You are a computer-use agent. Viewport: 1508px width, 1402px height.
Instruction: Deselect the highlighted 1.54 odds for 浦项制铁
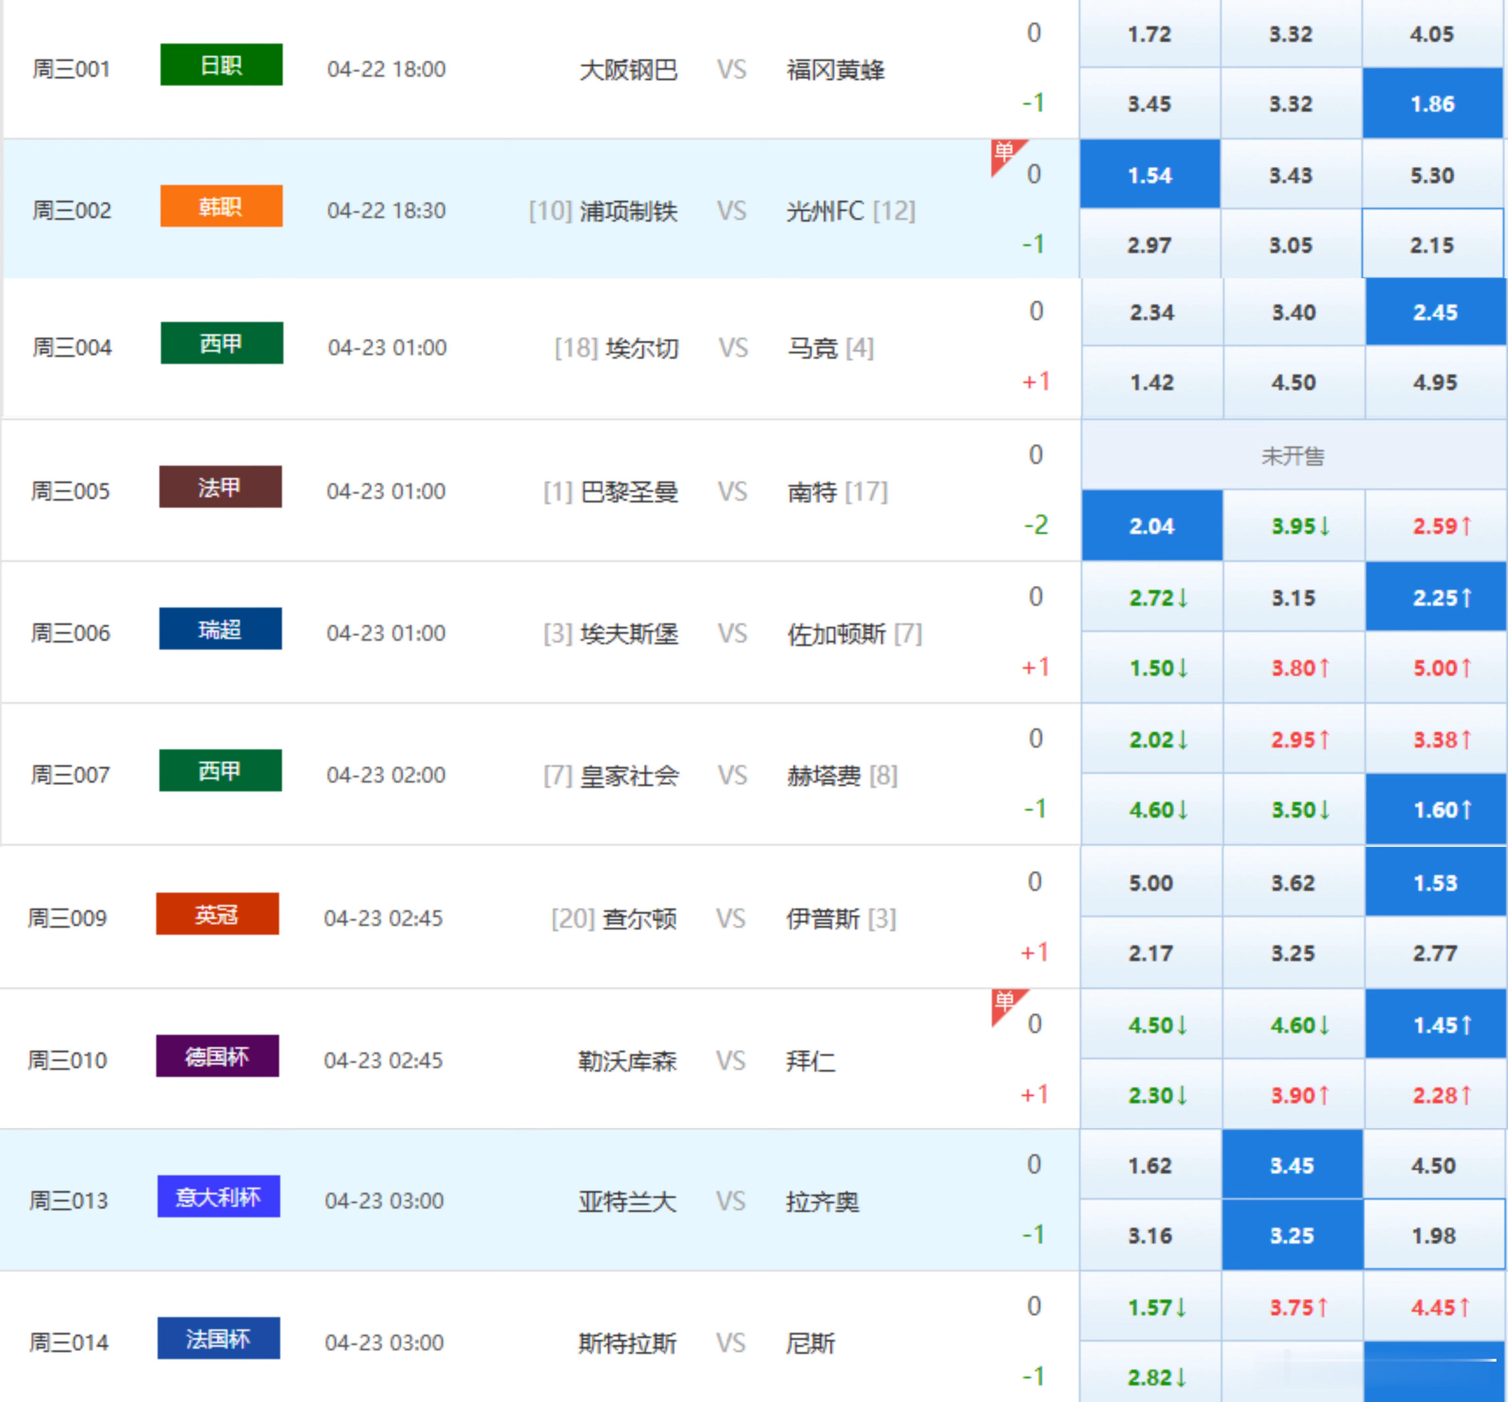(x=1149, y=175)
